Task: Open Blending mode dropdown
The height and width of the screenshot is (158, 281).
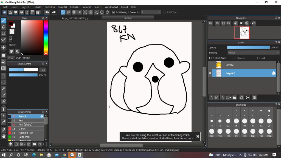Action: click(x=253, y=53)
